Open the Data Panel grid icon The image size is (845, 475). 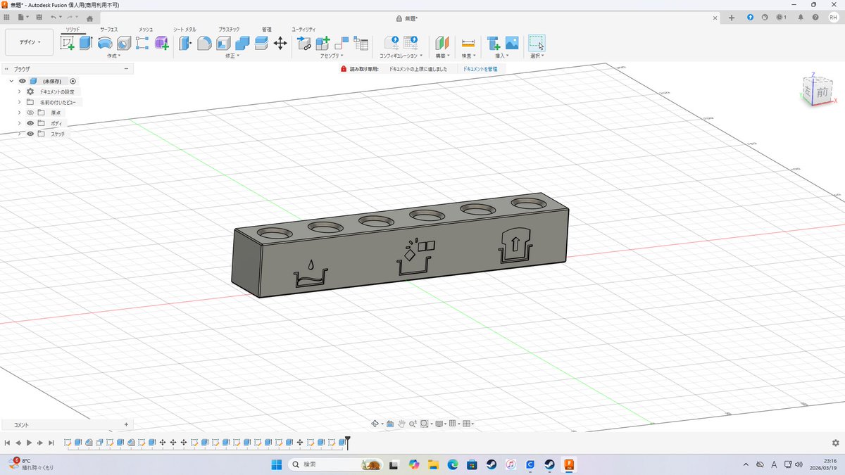click(x=7, y=18)
